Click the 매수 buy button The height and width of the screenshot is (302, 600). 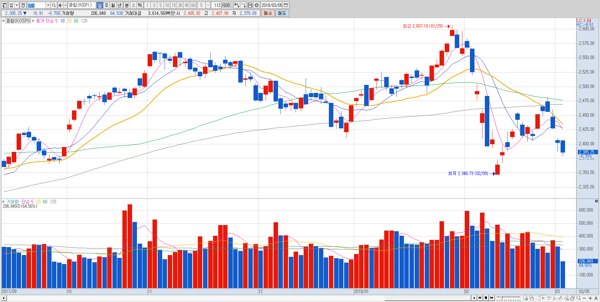(268, 13)
